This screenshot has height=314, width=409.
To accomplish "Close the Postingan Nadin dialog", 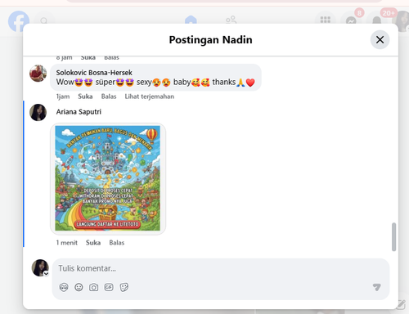I will tap(380, 40).
